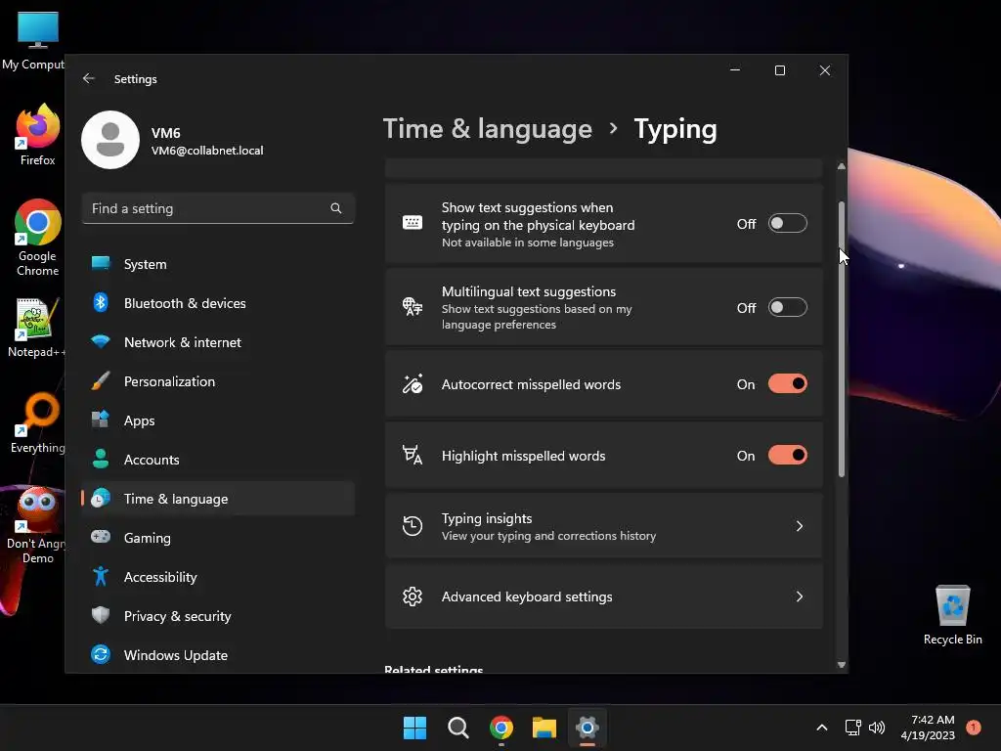Click the Personalization paintbrush icon
Image resolution: width=1001 pixels, height=751 pixels.
(101, 381)
